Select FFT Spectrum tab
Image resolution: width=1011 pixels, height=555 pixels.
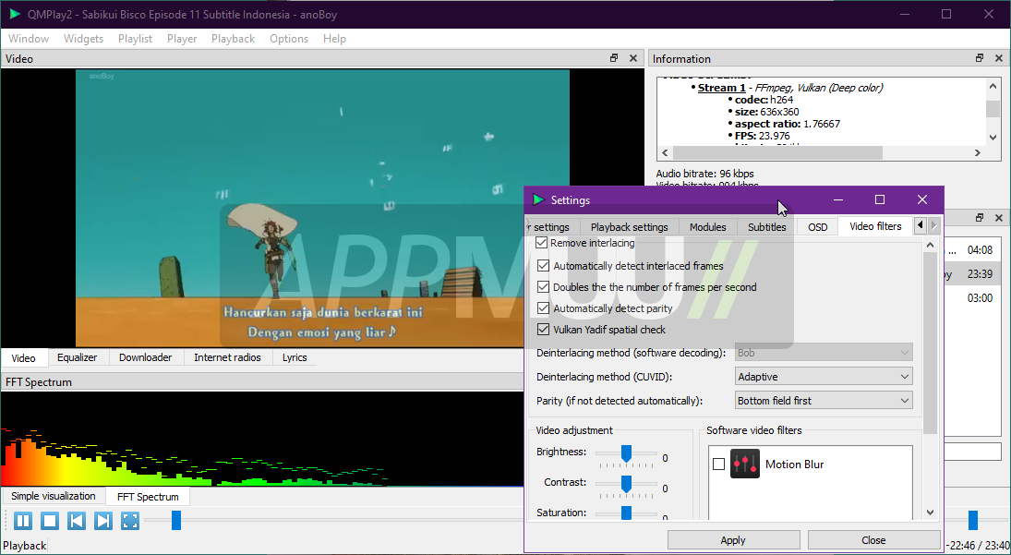click(148, 496)
